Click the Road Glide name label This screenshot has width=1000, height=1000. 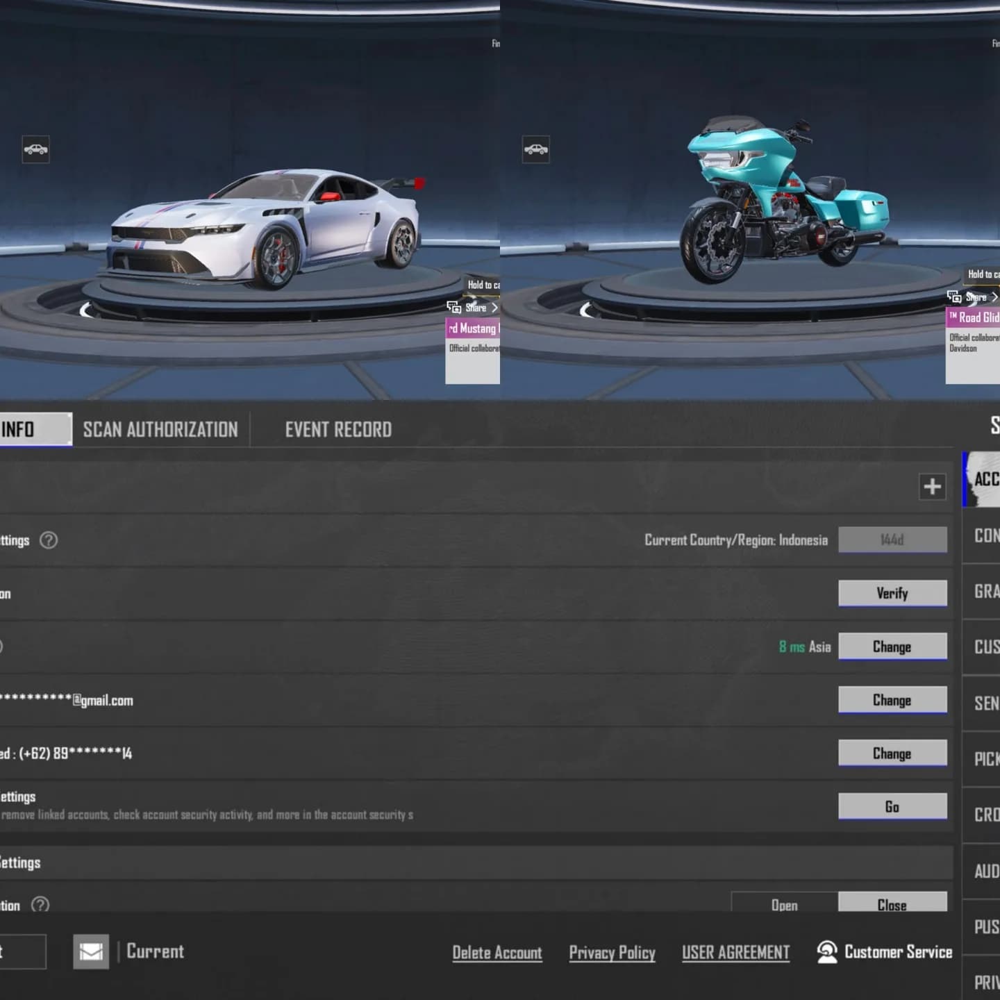pyautogui.click(x=973, y=317)
